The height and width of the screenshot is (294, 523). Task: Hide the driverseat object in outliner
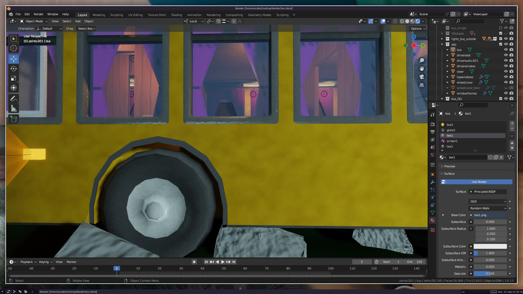(506, 55)
